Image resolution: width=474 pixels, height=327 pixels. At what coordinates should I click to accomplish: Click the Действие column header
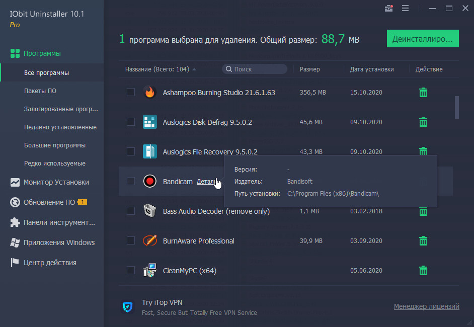point(429,69)
